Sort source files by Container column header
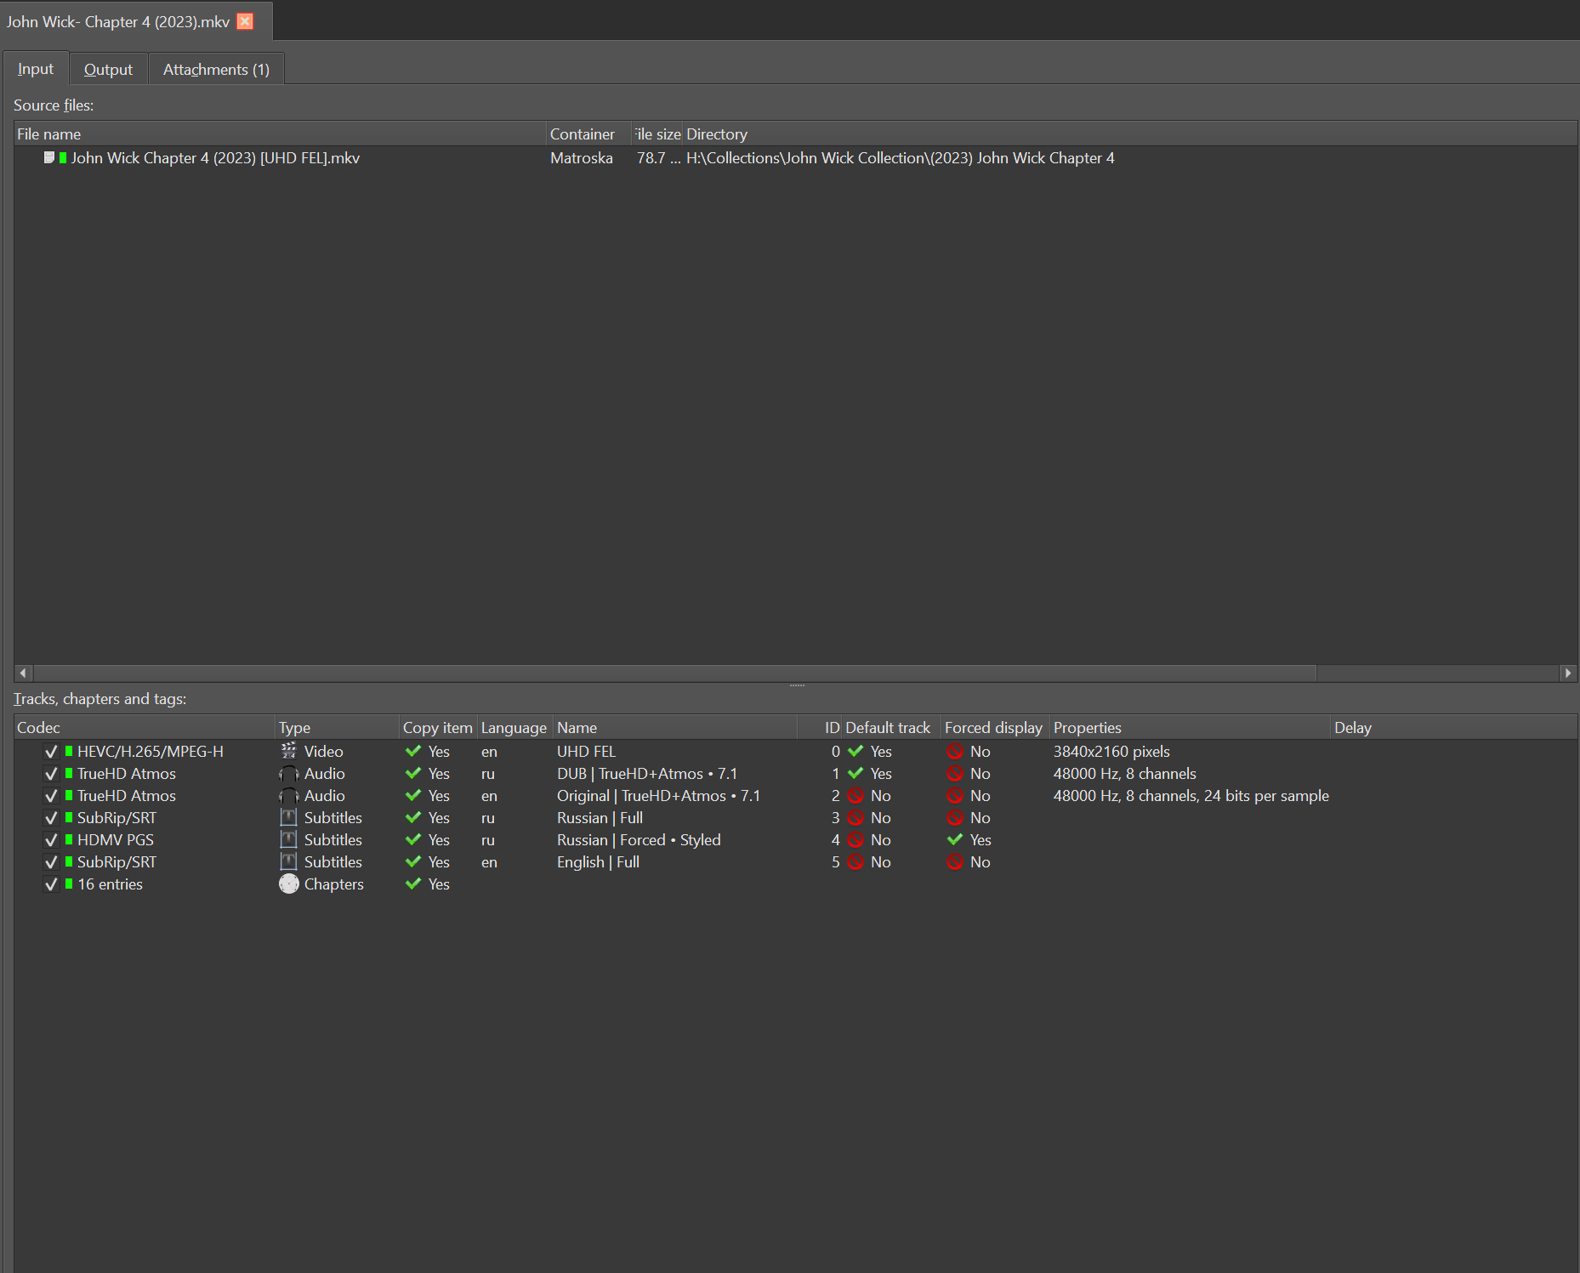The image size is (1580, 1273). coord(583,134)
